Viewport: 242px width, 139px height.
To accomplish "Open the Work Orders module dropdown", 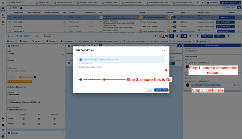I will pos(16,3).
